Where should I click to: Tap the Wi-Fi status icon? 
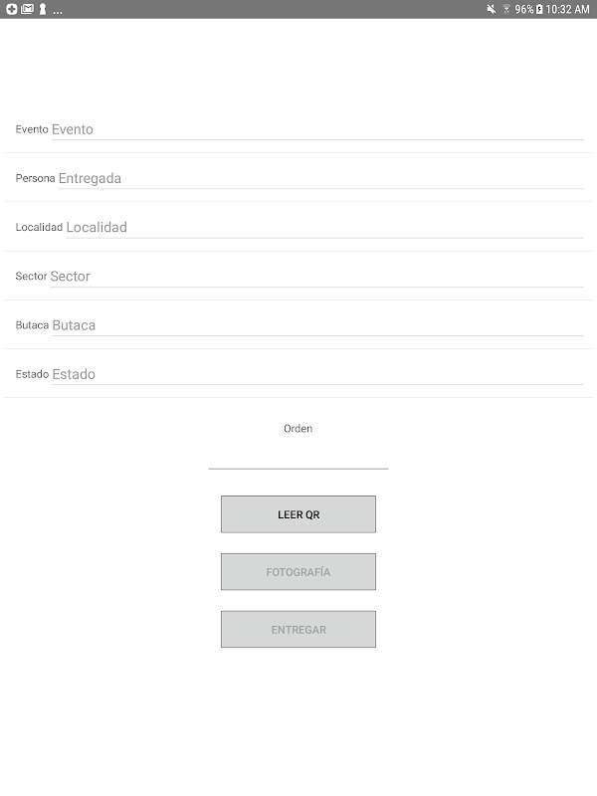coord(506,9)
